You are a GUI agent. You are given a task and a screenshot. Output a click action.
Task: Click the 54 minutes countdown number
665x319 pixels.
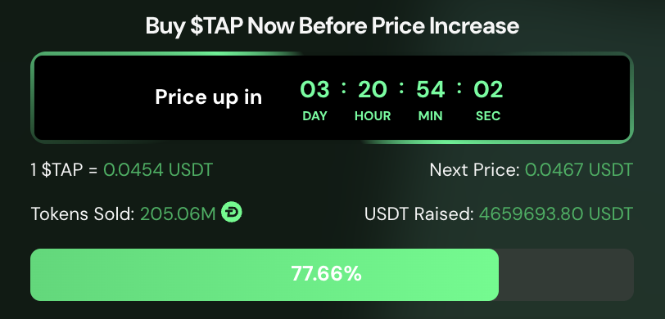tap(431, 90)
